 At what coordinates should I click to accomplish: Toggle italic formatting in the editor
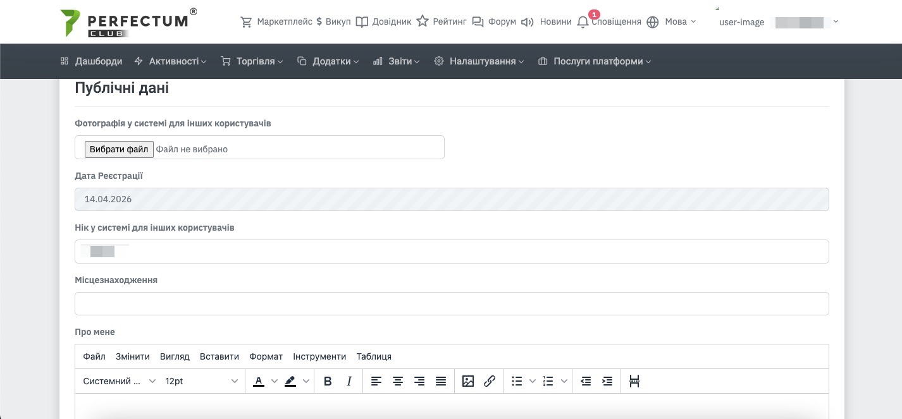[349, 381]
